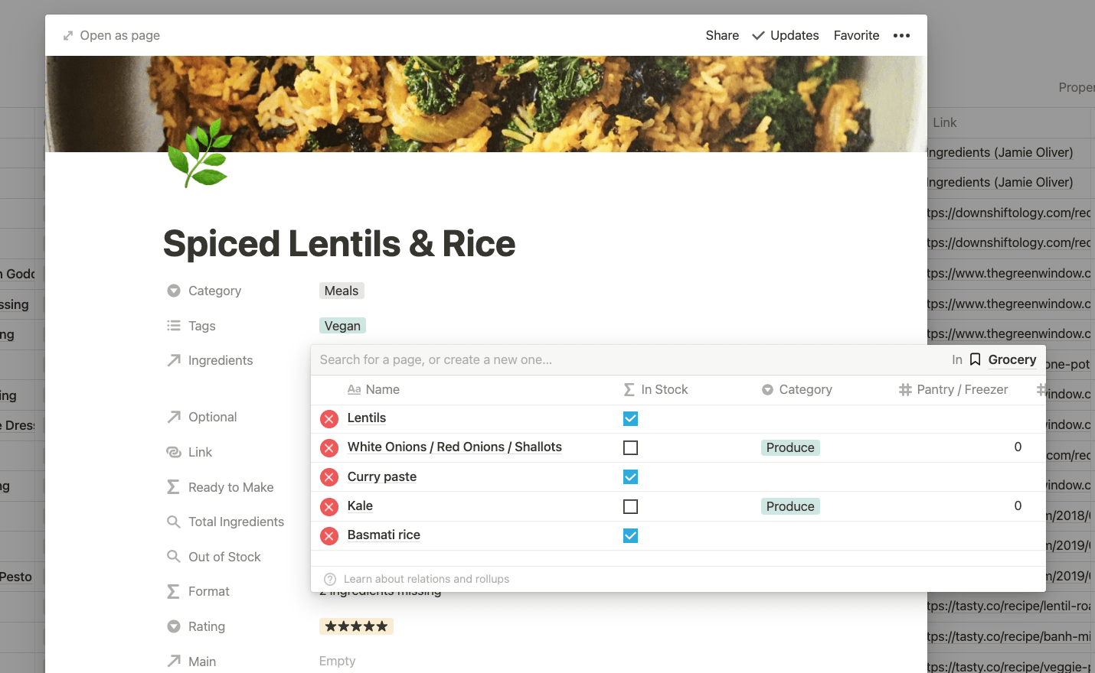1095x673 pixels.
Task: Click the help icon beside Learn about relations
Action: click(x=330, y=579)
